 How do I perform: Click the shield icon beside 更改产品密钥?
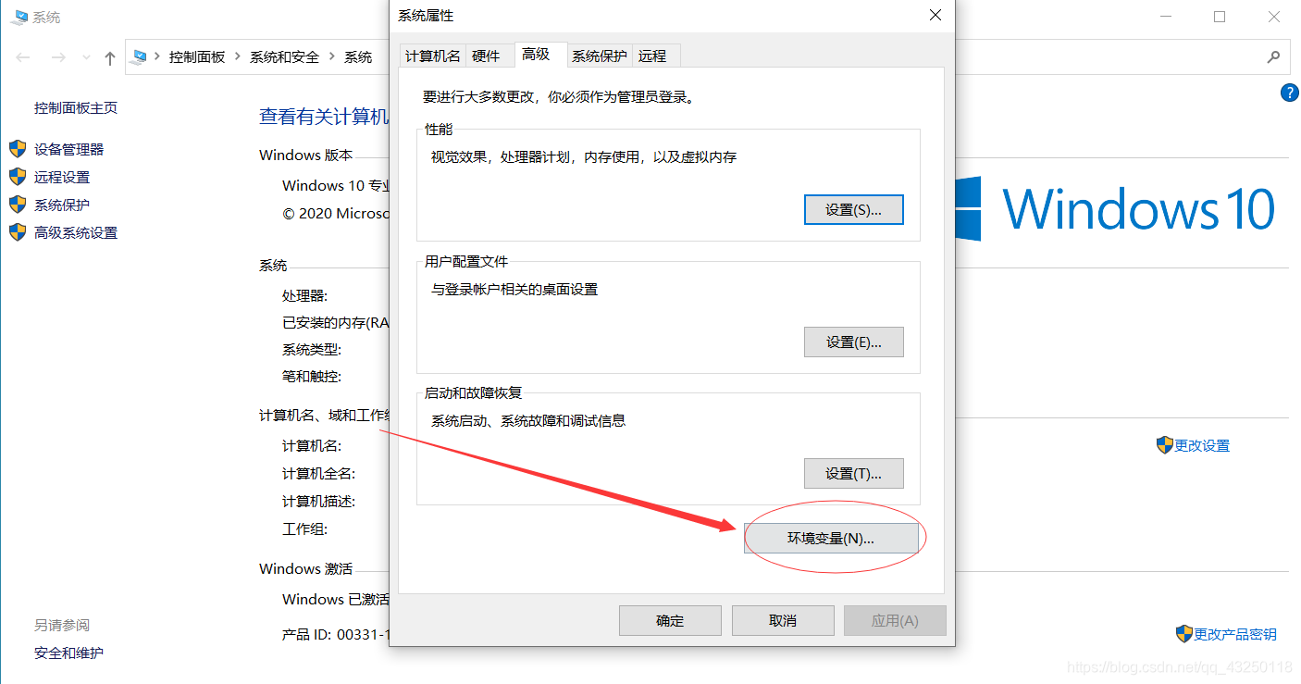point(1184,634)
